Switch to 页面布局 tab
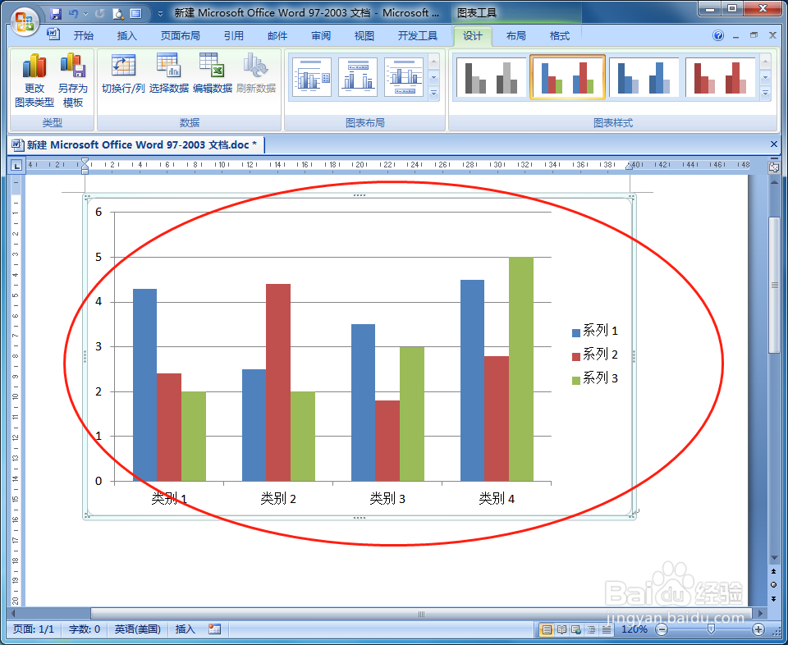The height and width of the screenshot is (645, 788). [180, 35]
